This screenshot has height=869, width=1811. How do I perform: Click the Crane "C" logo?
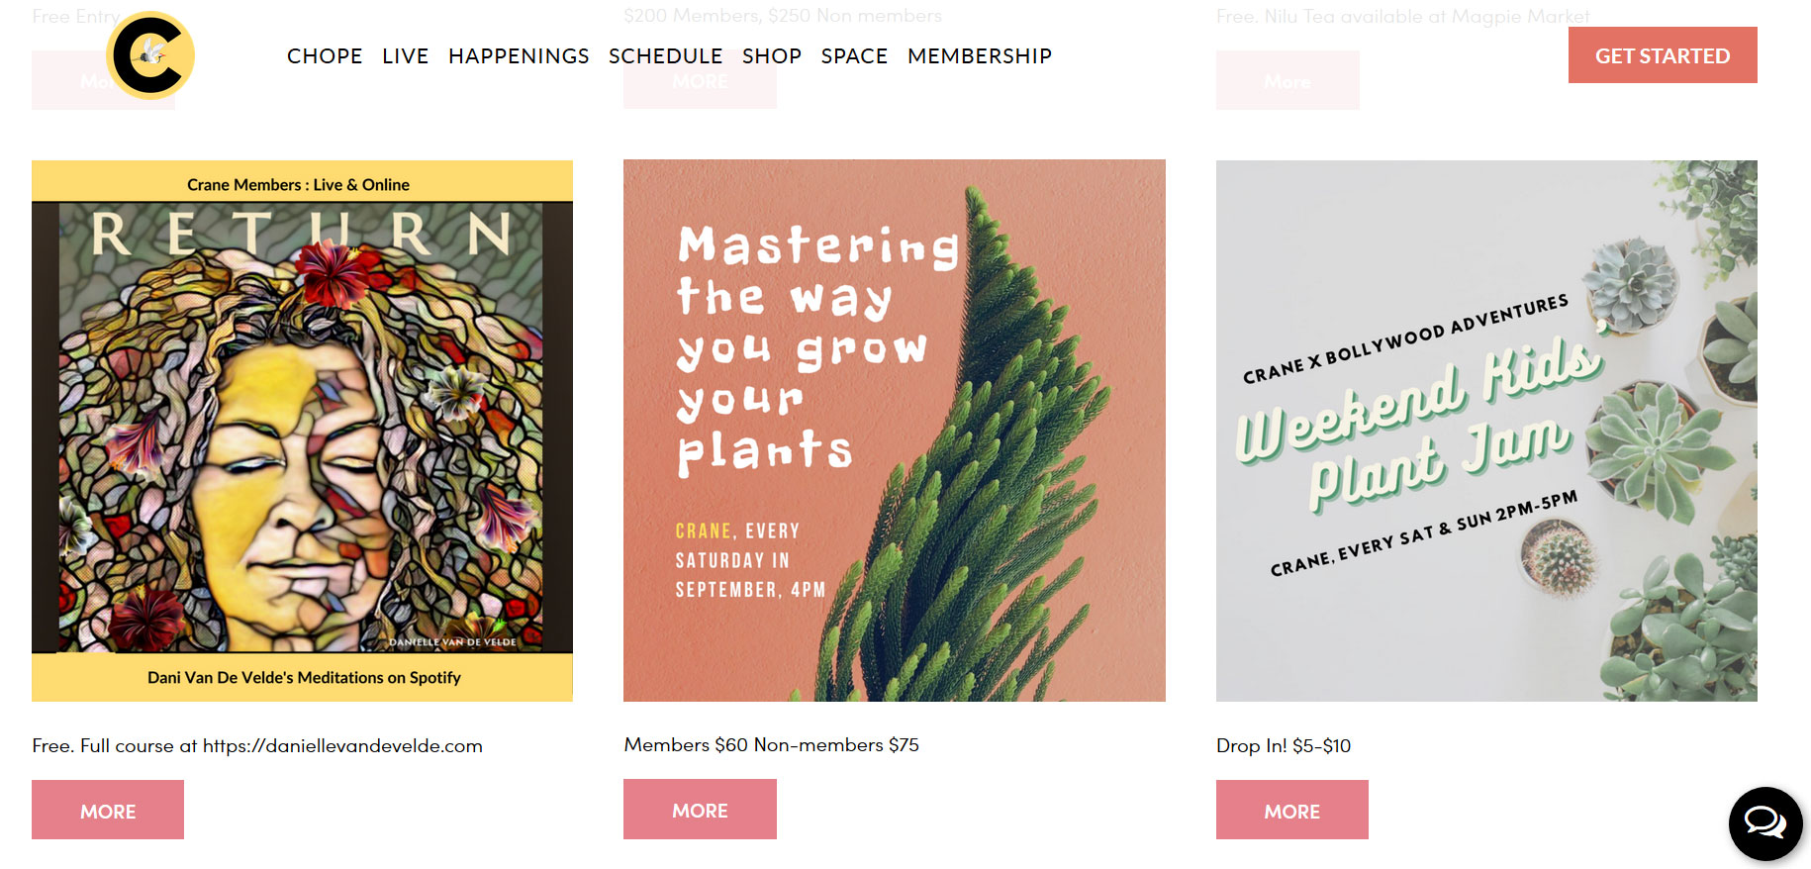(148, 57)
